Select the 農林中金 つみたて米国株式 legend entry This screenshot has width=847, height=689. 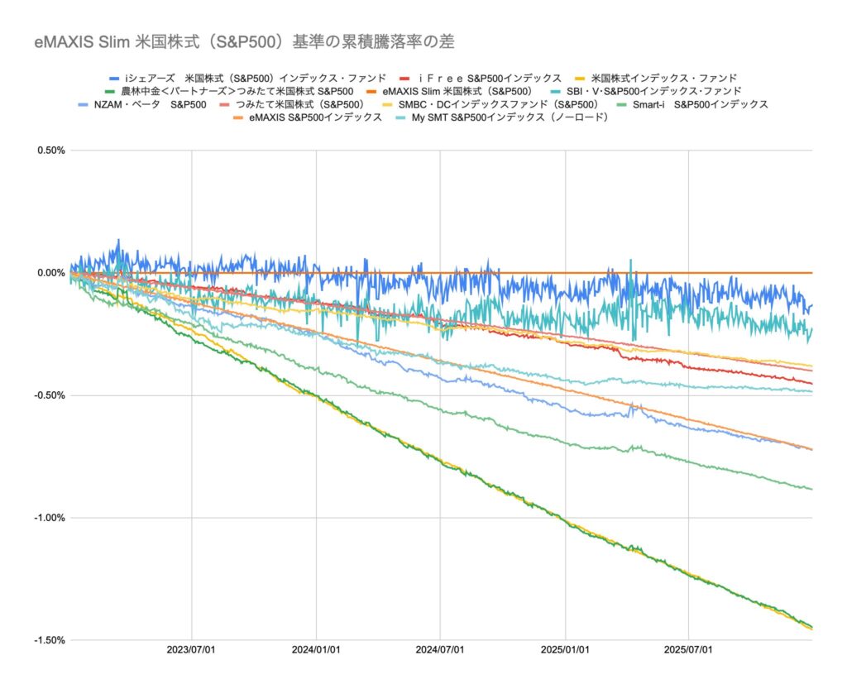[237, 91]
